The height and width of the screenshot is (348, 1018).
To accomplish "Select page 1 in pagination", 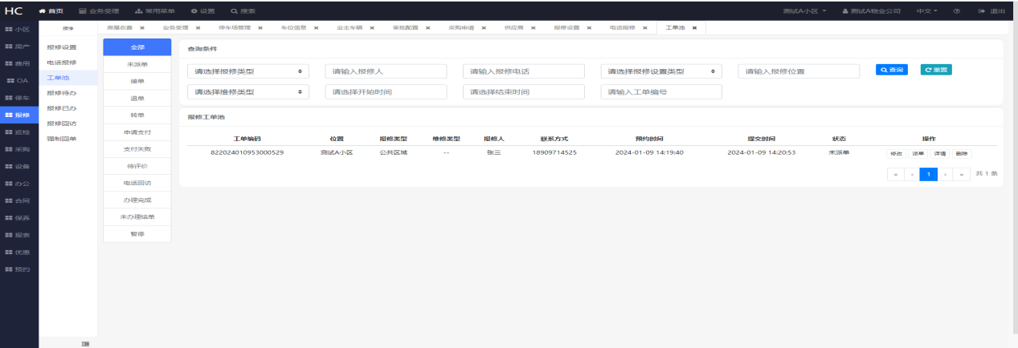I will coord(929,173).
